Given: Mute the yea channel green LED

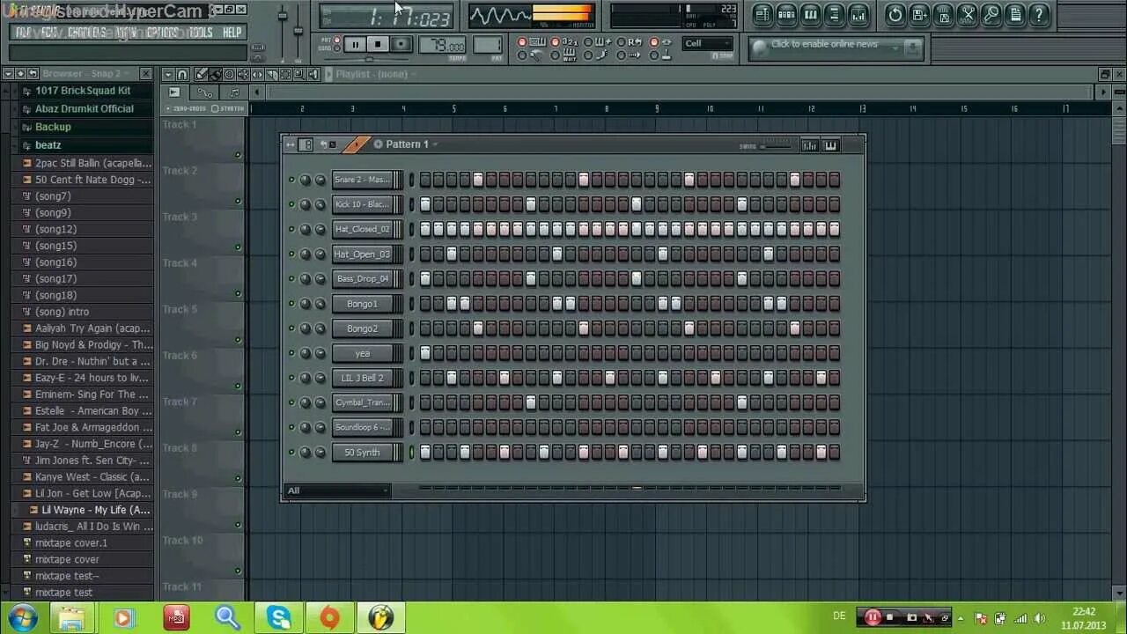Looking at the screenshot, I should 291,353.
